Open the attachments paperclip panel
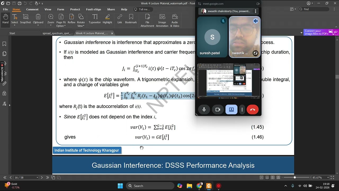 pos(4,83)
